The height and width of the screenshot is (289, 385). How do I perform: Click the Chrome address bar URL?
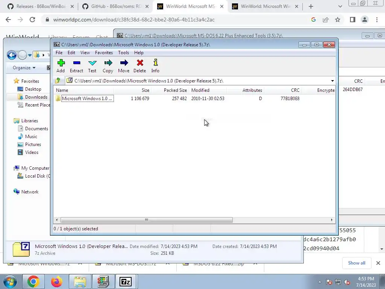click(134, 20)
